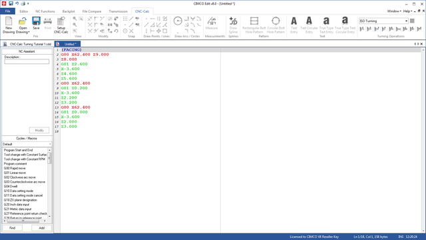Select 'Program Start and End' macro
426x240 pixels.
18,150
